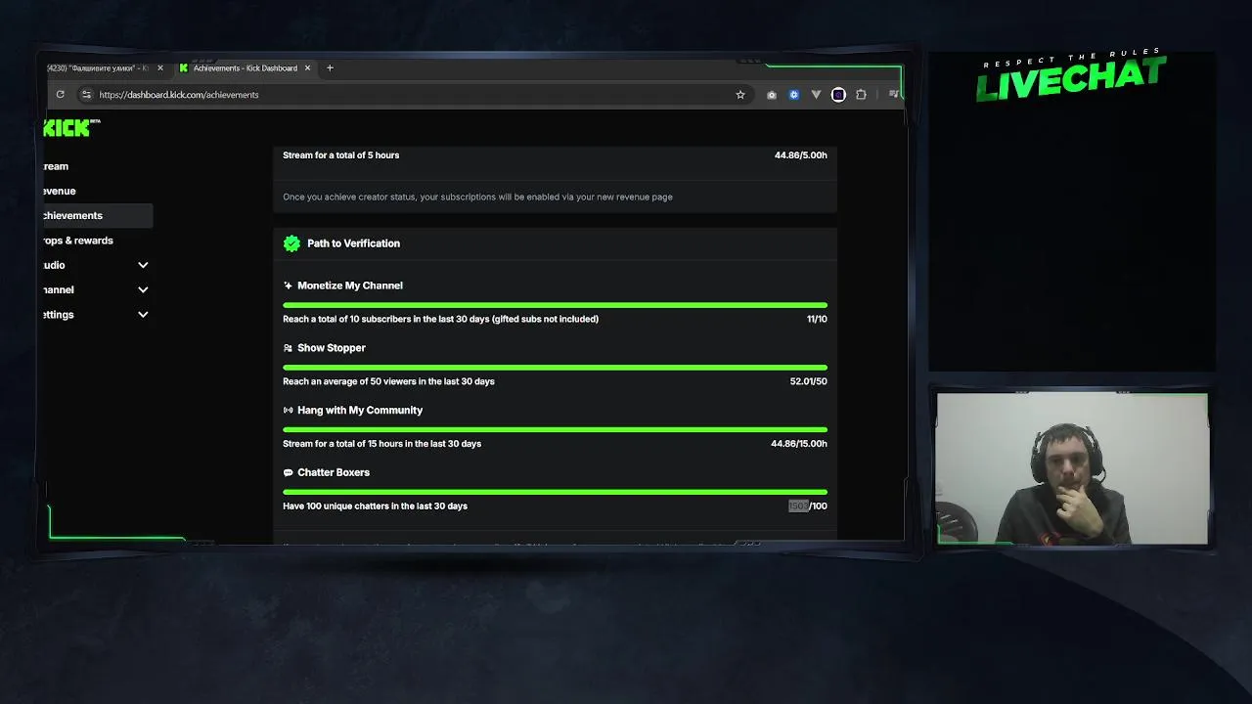This screenshot has height=704, width=1252.
Task: Open the blue gear extension icon
Action: [794, 95]
